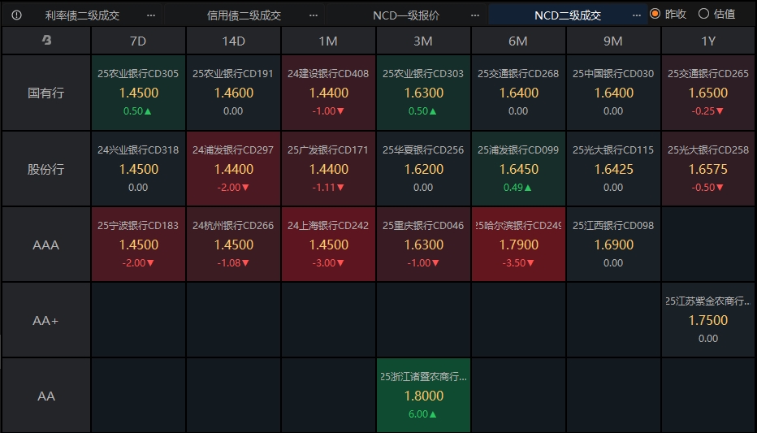This screenshot has height=433, width=757.
Task: Open the 25广发银行CD171 cell
Action: (328, 169)
